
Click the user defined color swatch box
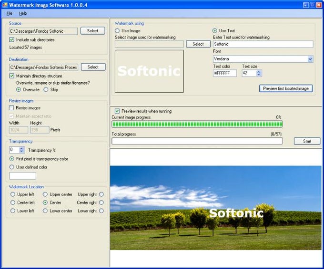pyautogui.click(x=22, y=176)
